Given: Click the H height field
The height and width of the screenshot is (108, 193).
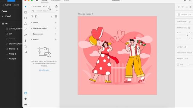Looking at the screenshot, I should [183, 38].
